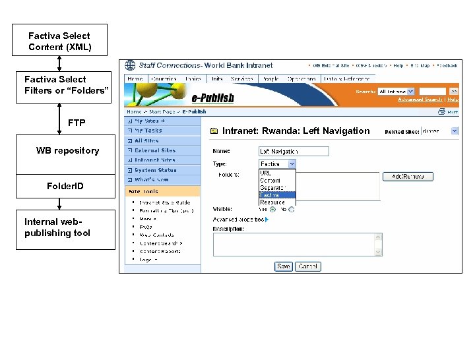The height and width of the screenshot is (356, 475).
Task: Click the expand icon beside What's New
Action: click(130, 180)
